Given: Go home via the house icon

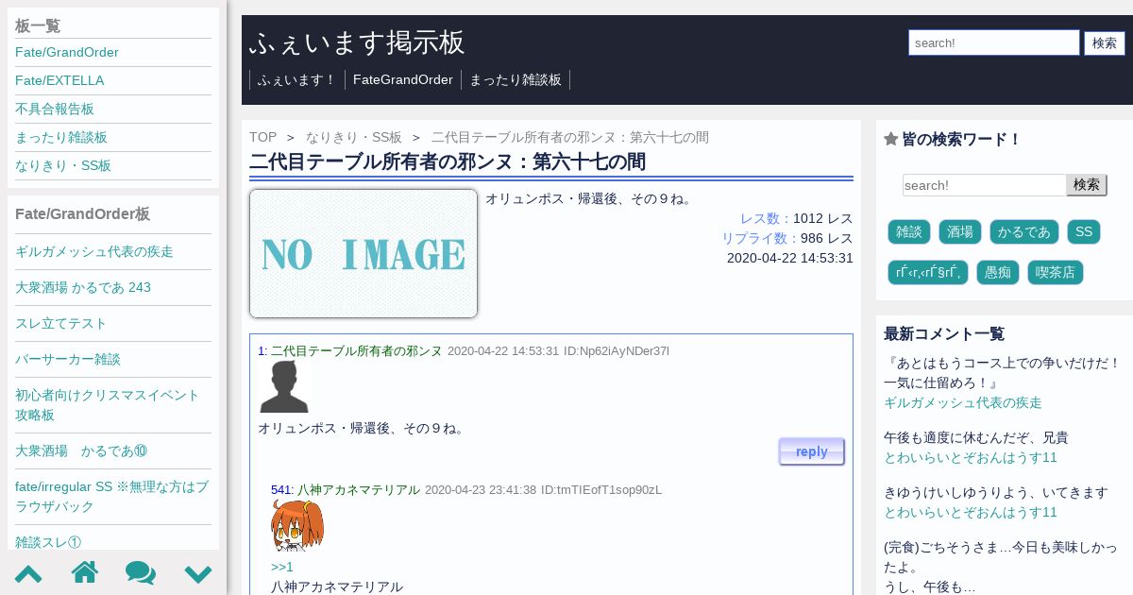Looking at the screenshot, I should coord(85,572).
